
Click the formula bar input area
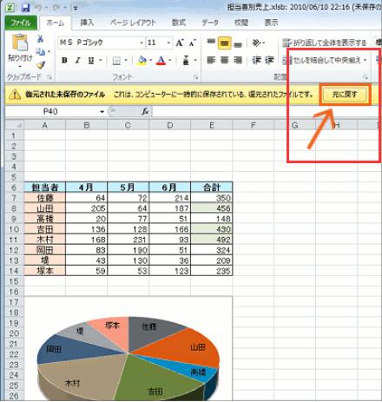coord(267,112)
